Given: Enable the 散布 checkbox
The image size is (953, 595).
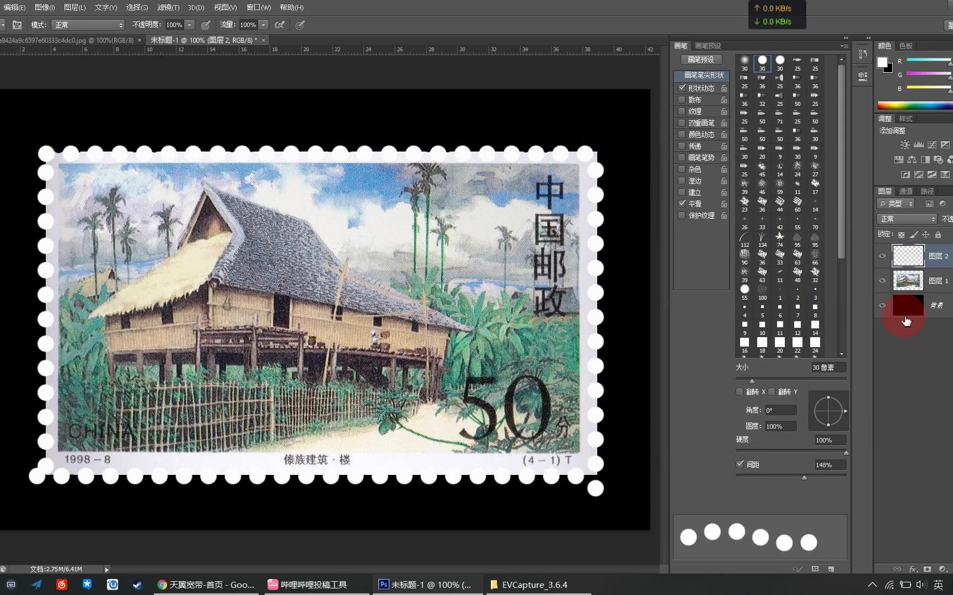Looking at the screenshot, I should click(682, 100).
